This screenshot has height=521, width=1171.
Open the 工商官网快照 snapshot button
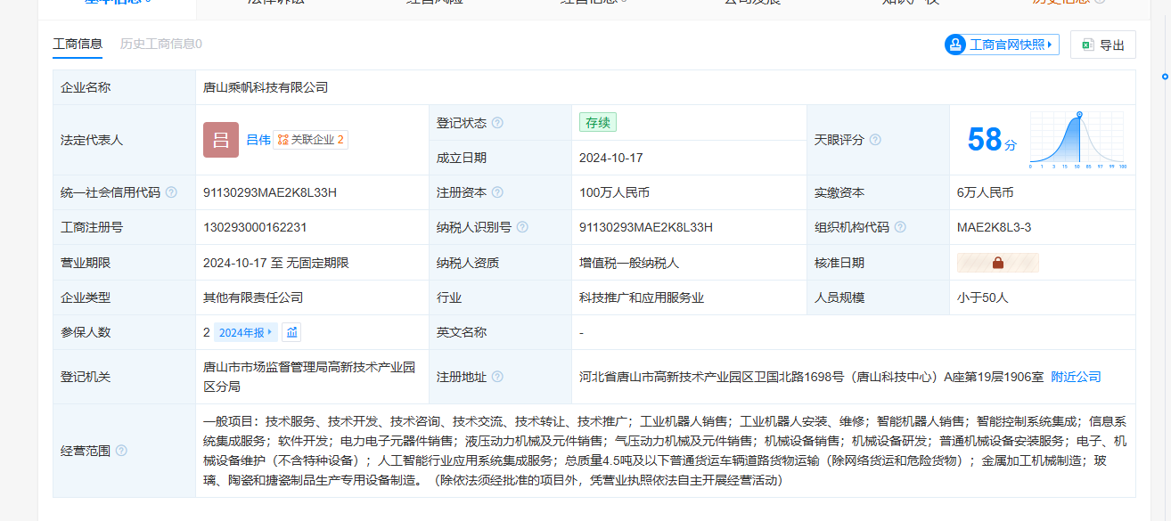point(1002,45)
